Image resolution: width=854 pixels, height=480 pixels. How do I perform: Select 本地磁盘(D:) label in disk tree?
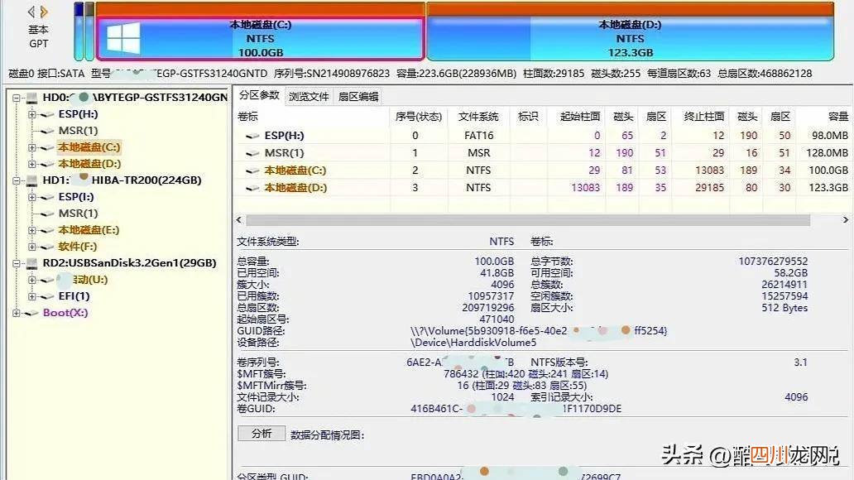(x=89, y=164)
